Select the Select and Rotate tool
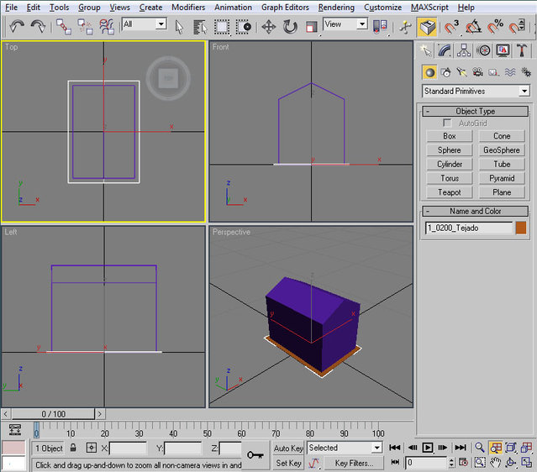The image size is (537, 472). [x=290, y=27]
